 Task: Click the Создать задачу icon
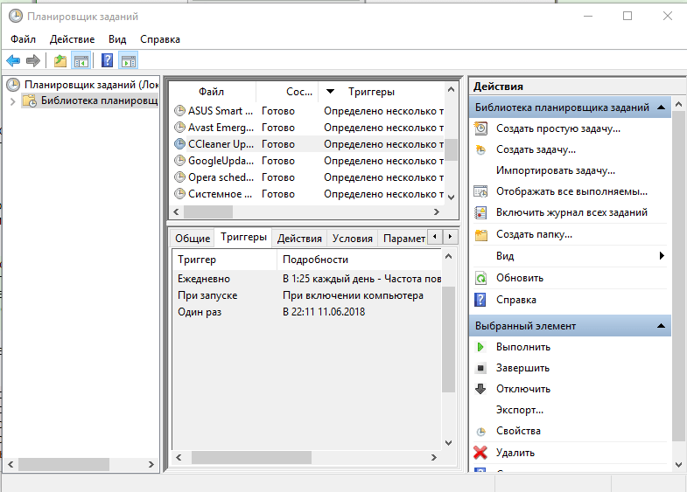point(480,149)
